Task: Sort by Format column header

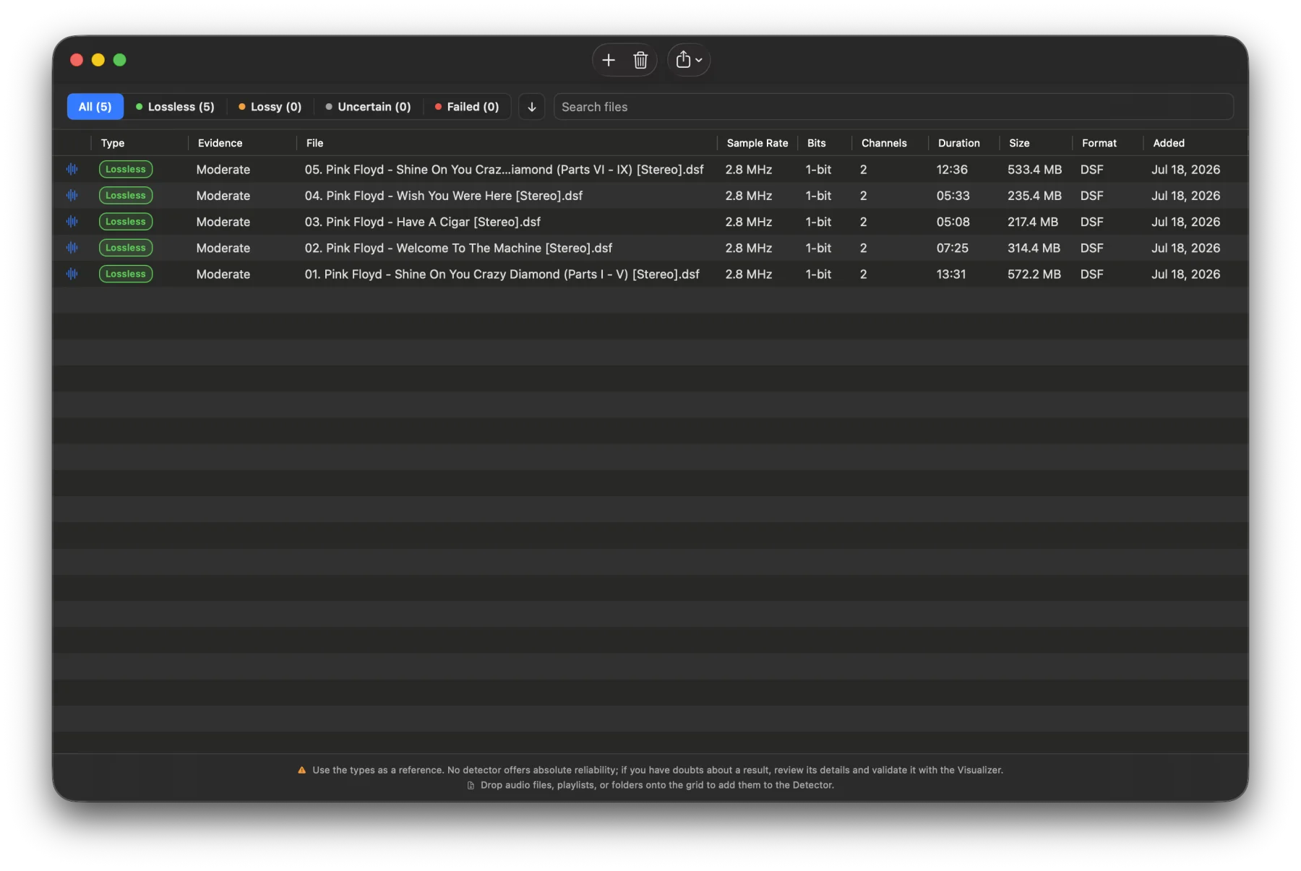Action: 1099,143
